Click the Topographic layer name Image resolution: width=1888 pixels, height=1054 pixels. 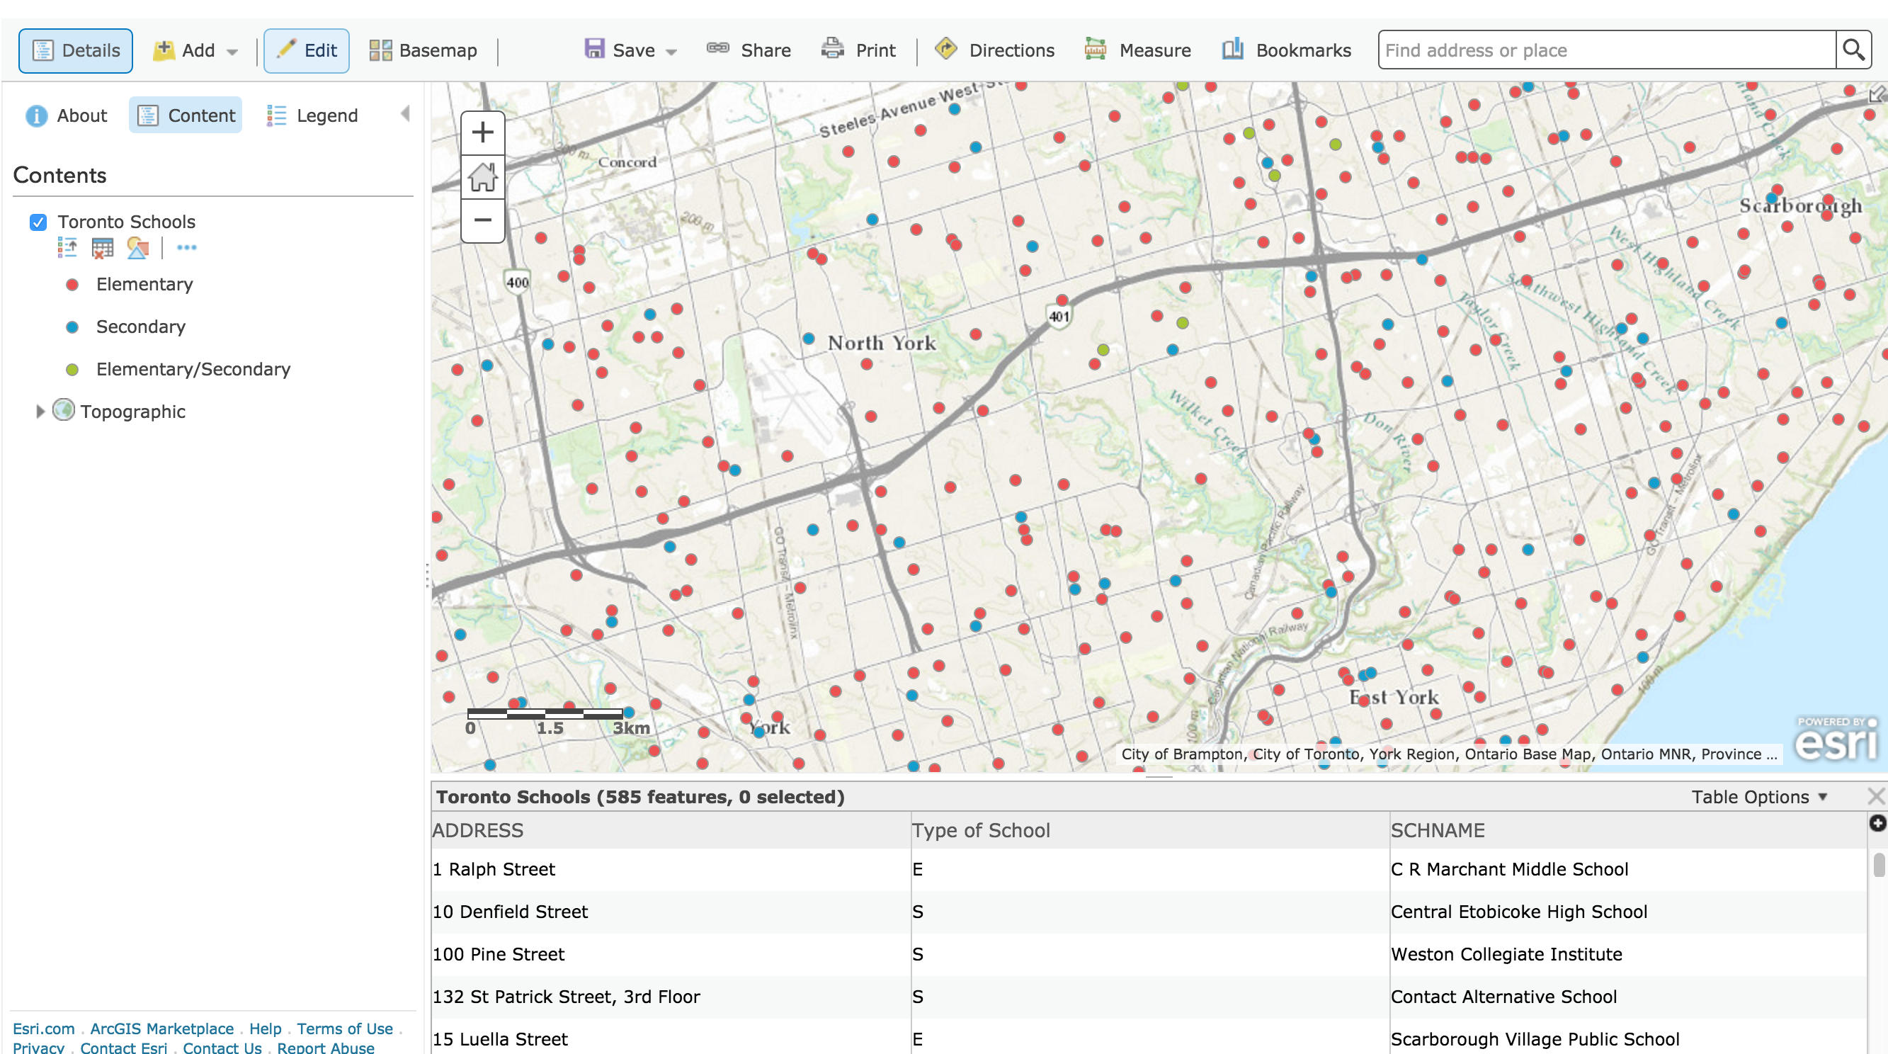click(x=132, y=412)
